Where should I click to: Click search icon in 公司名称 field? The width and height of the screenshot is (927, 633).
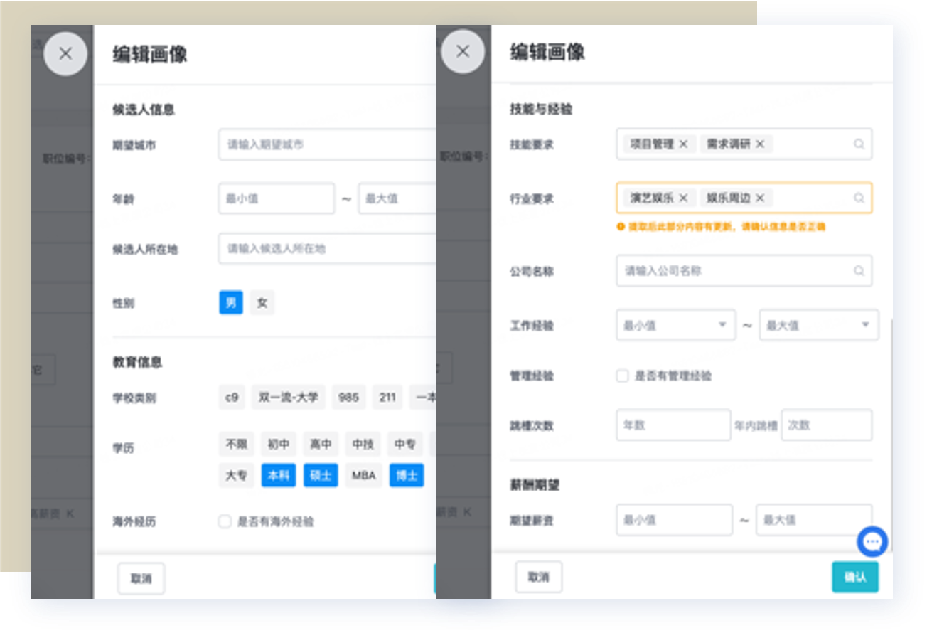[859, 271]
